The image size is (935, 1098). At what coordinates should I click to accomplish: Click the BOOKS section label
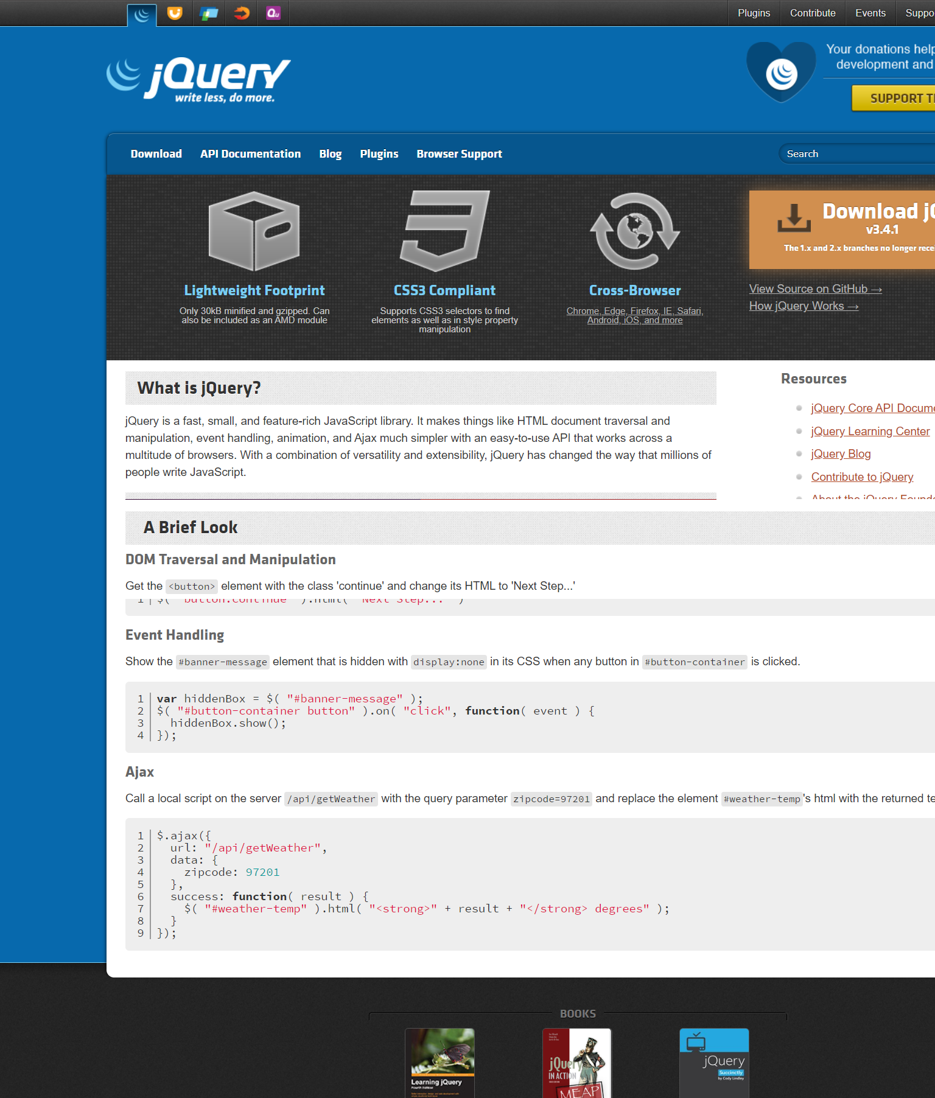[578, 1013]
